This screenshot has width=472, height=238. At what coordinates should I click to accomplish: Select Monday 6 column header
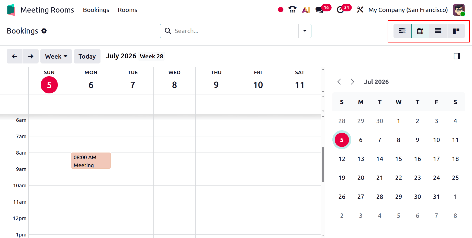click(x=91, y=81)
